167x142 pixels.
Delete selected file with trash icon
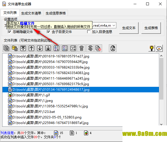click(x=82, y=48)
